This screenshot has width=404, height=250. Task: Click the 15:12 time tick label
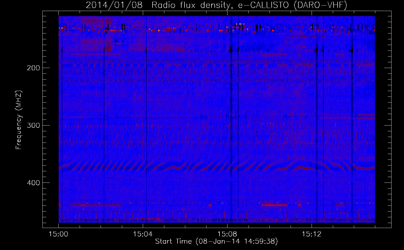coord(312,234)
